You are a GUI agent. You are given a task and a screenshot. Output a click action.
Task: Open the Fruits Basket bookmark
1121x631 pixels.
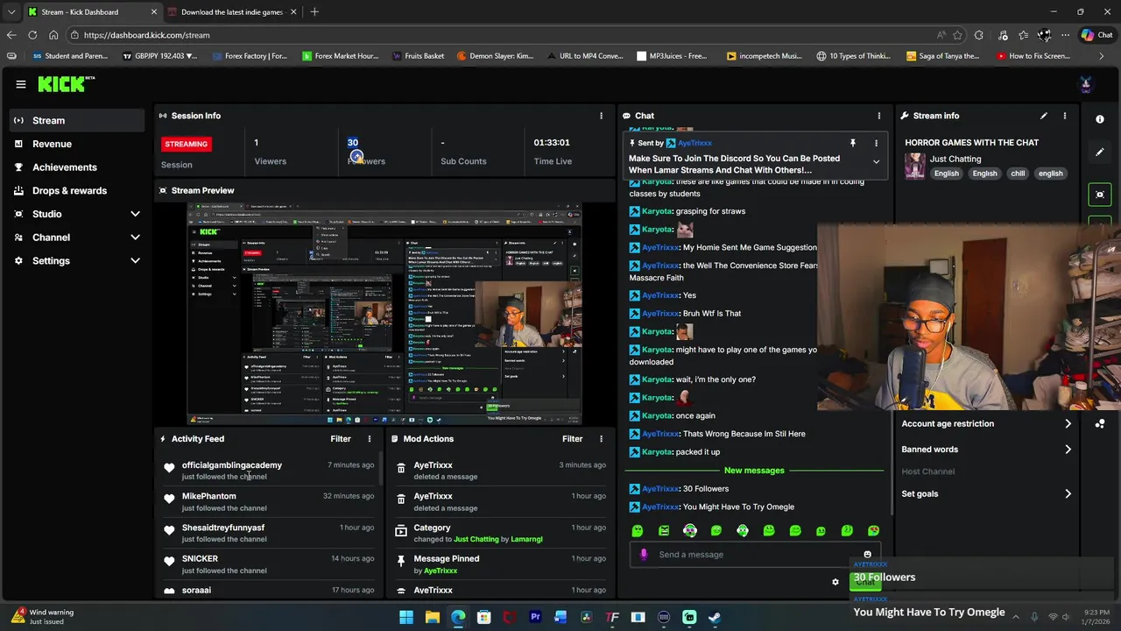(419, 56)
